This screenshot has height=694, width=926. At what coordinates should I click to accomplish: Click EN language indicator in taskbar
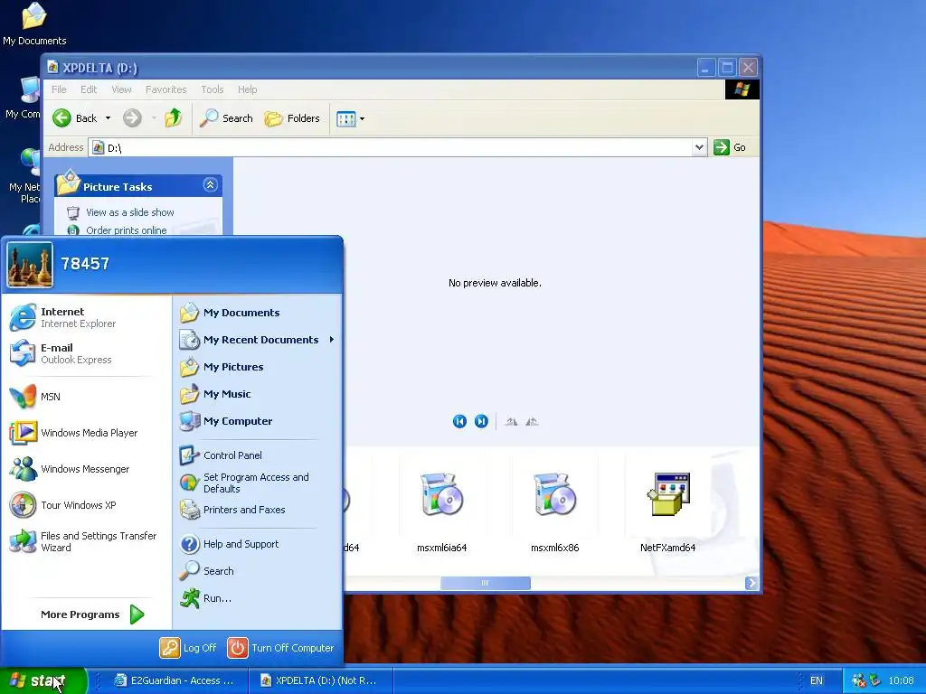pos(817,680)
